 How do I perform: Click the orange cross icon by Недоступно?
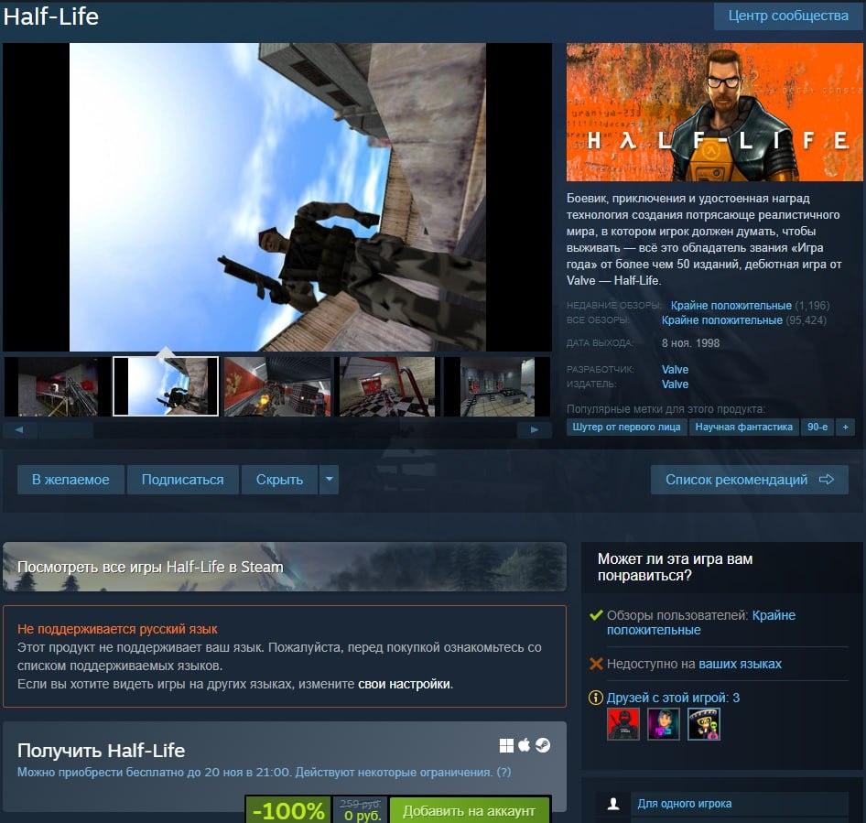coord(596,664)
